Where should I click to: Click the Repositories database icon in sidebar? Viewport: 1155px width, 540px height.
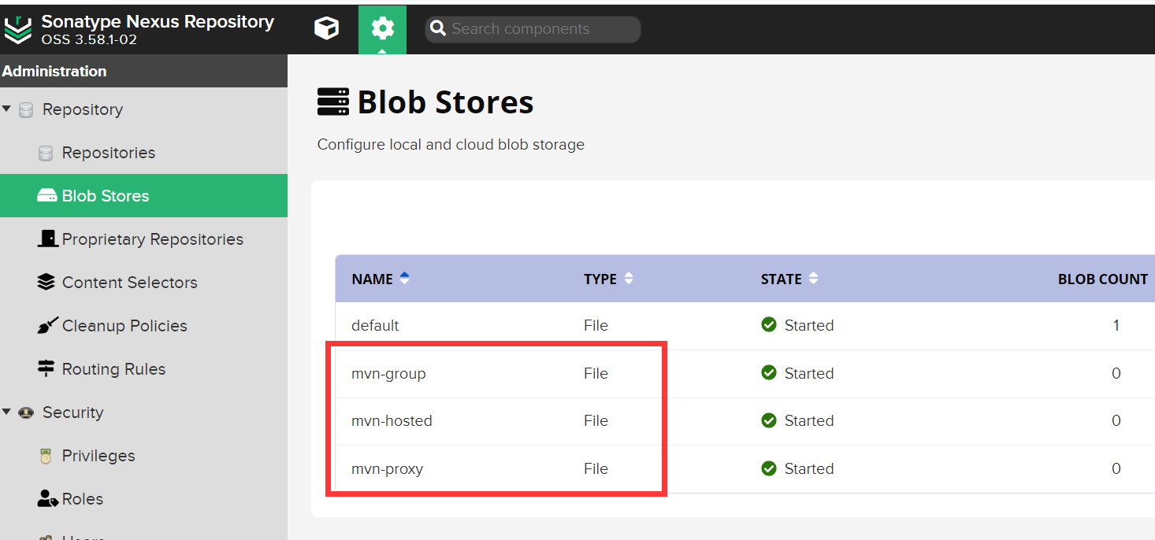pyautogui.click(x=46, y=153)
